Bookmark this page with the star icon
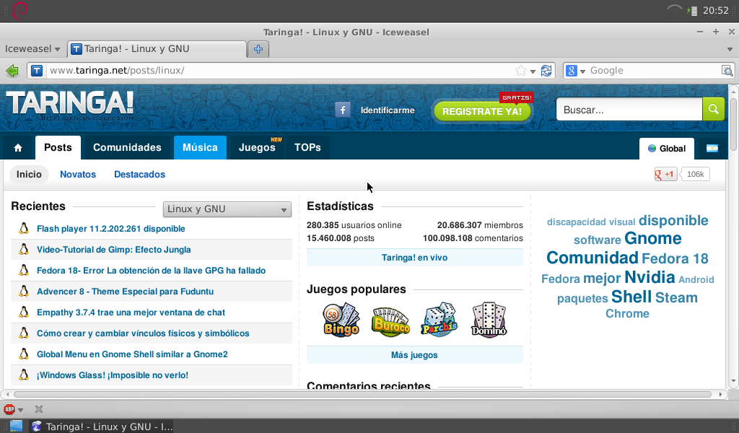This screenshot has height=433, width=739. click(x=521, y=71)
